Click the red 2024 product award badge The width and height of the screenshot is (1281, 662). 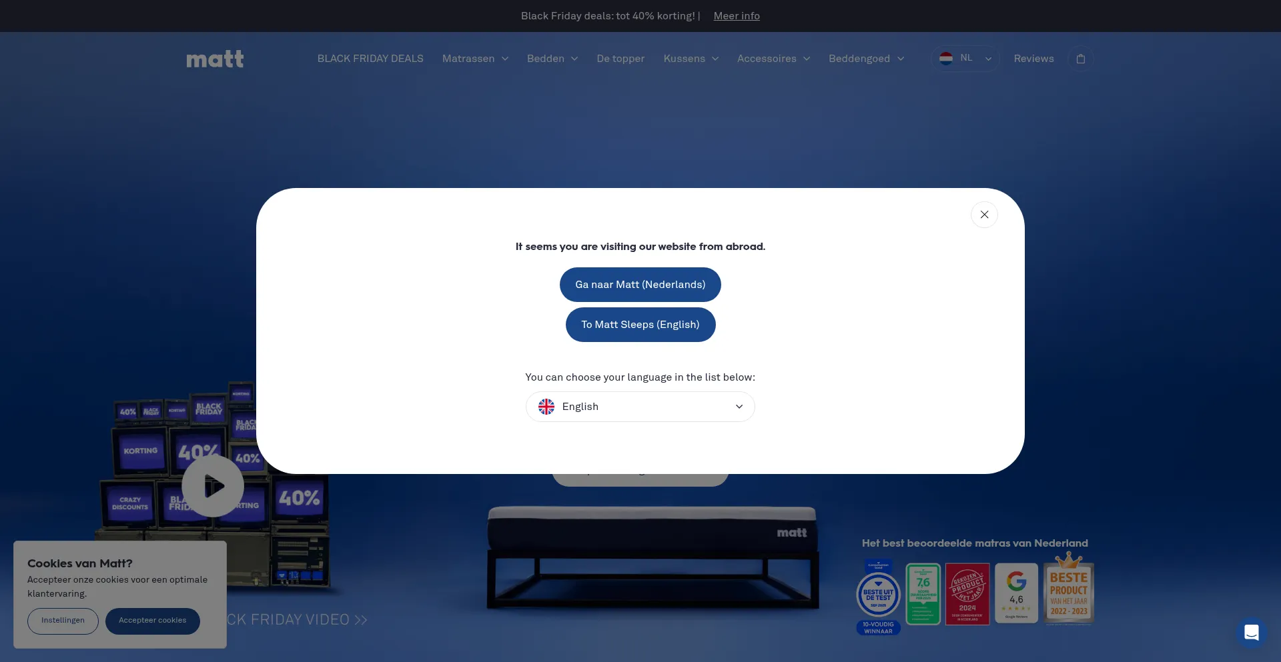coord(967,593)
